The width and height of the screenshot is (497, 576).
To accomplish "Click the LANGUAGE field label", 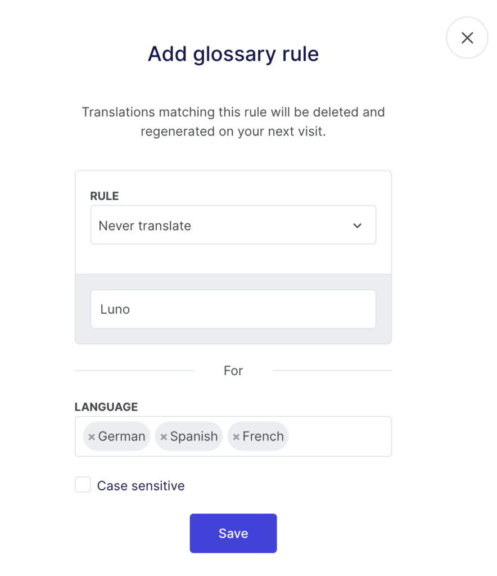I will 106,407.
